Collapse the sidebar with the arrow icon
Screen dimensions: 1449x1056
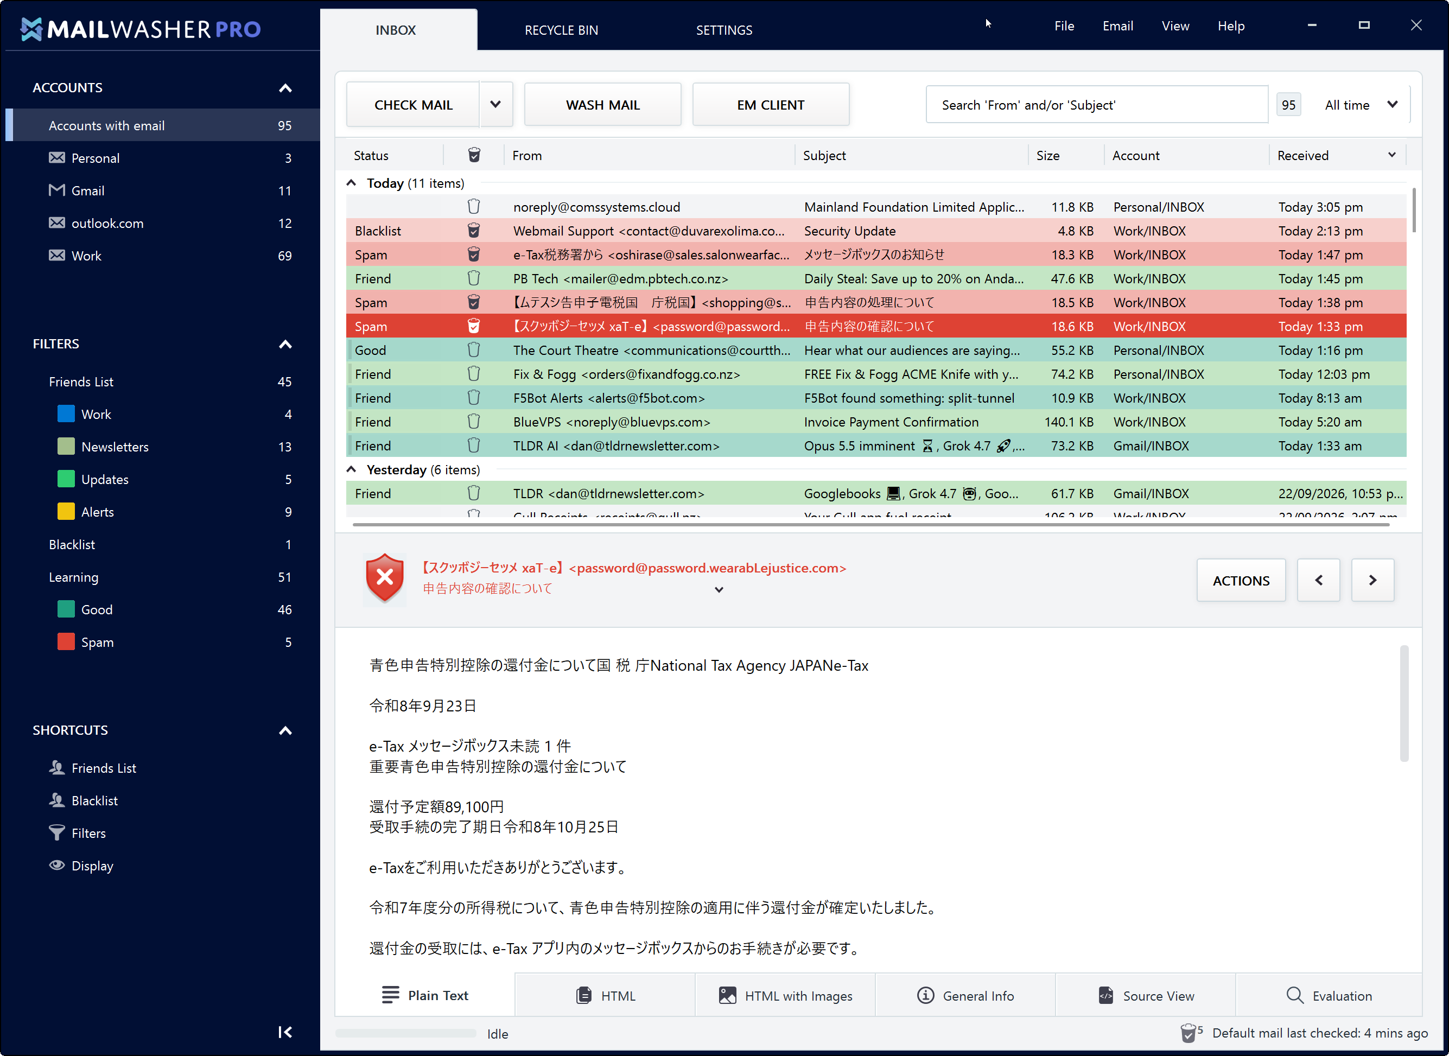pos(285,1032)
